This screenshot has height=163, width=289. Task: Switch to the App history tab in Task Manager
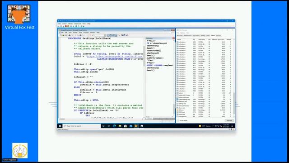click(196, 36)
